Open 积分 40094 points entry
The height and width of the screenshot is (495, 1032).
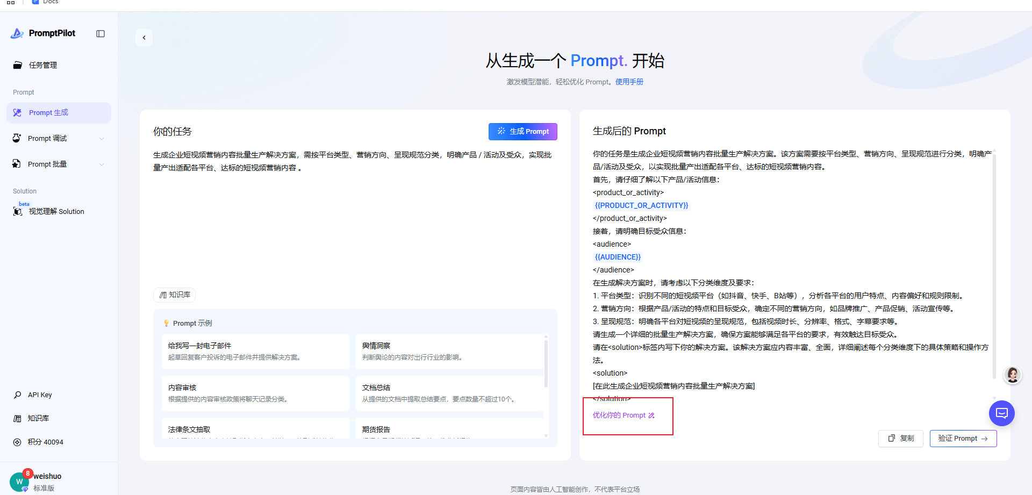coord(45,442)
